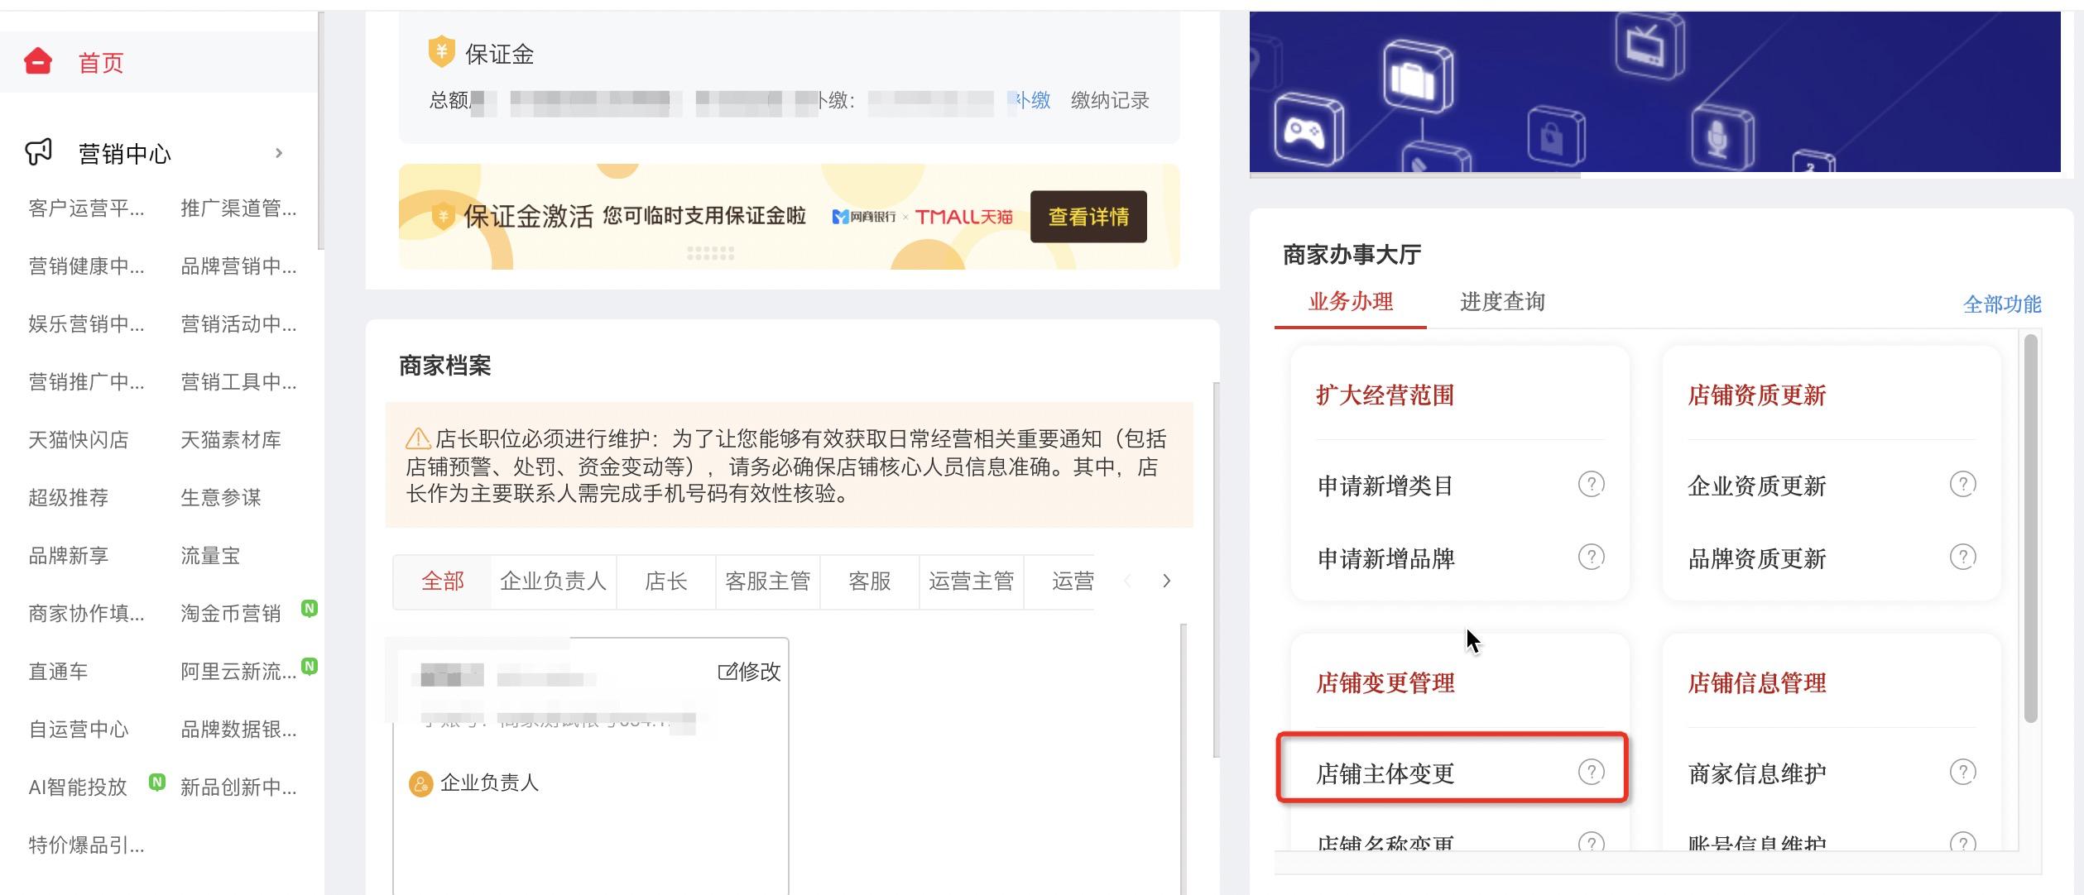Switch to the 进度查询 tab

(1504, 301)
